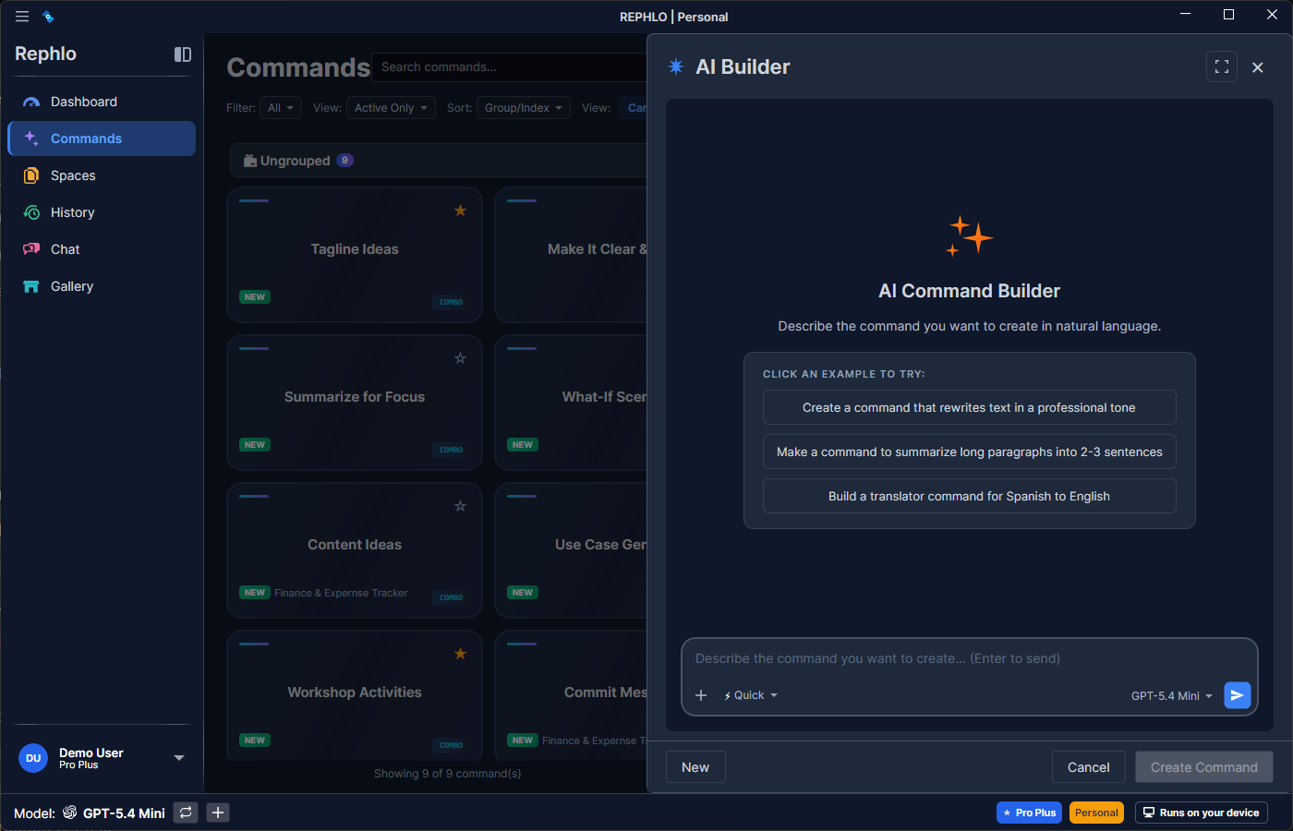Favorite the Summarize for Focus star

460,358
